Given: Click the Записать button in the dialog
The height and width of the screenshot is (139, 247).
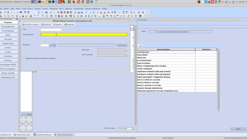Looking at the screenshot, I should [46, 24].
